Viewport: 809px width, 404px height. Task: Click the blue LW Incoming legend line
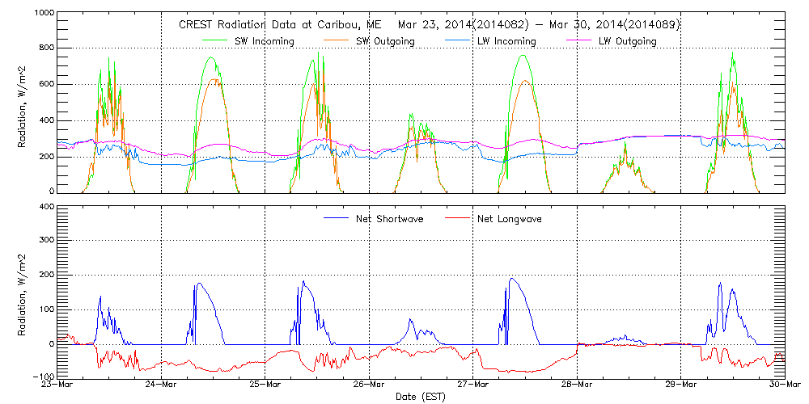coord(456,40)
